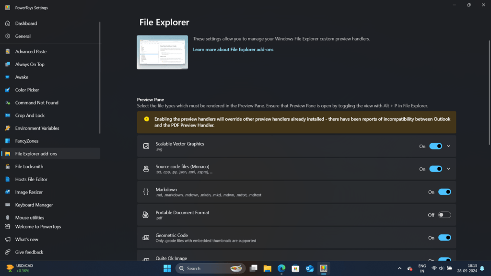Disable the Scalable Vector Graphics preview toggle

coord(435,146)
